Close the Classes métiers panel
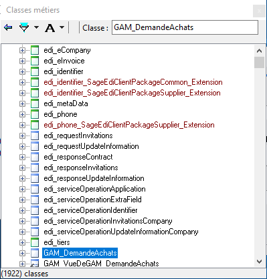Viewport: 267px width, 279px height. click(259, 11)
